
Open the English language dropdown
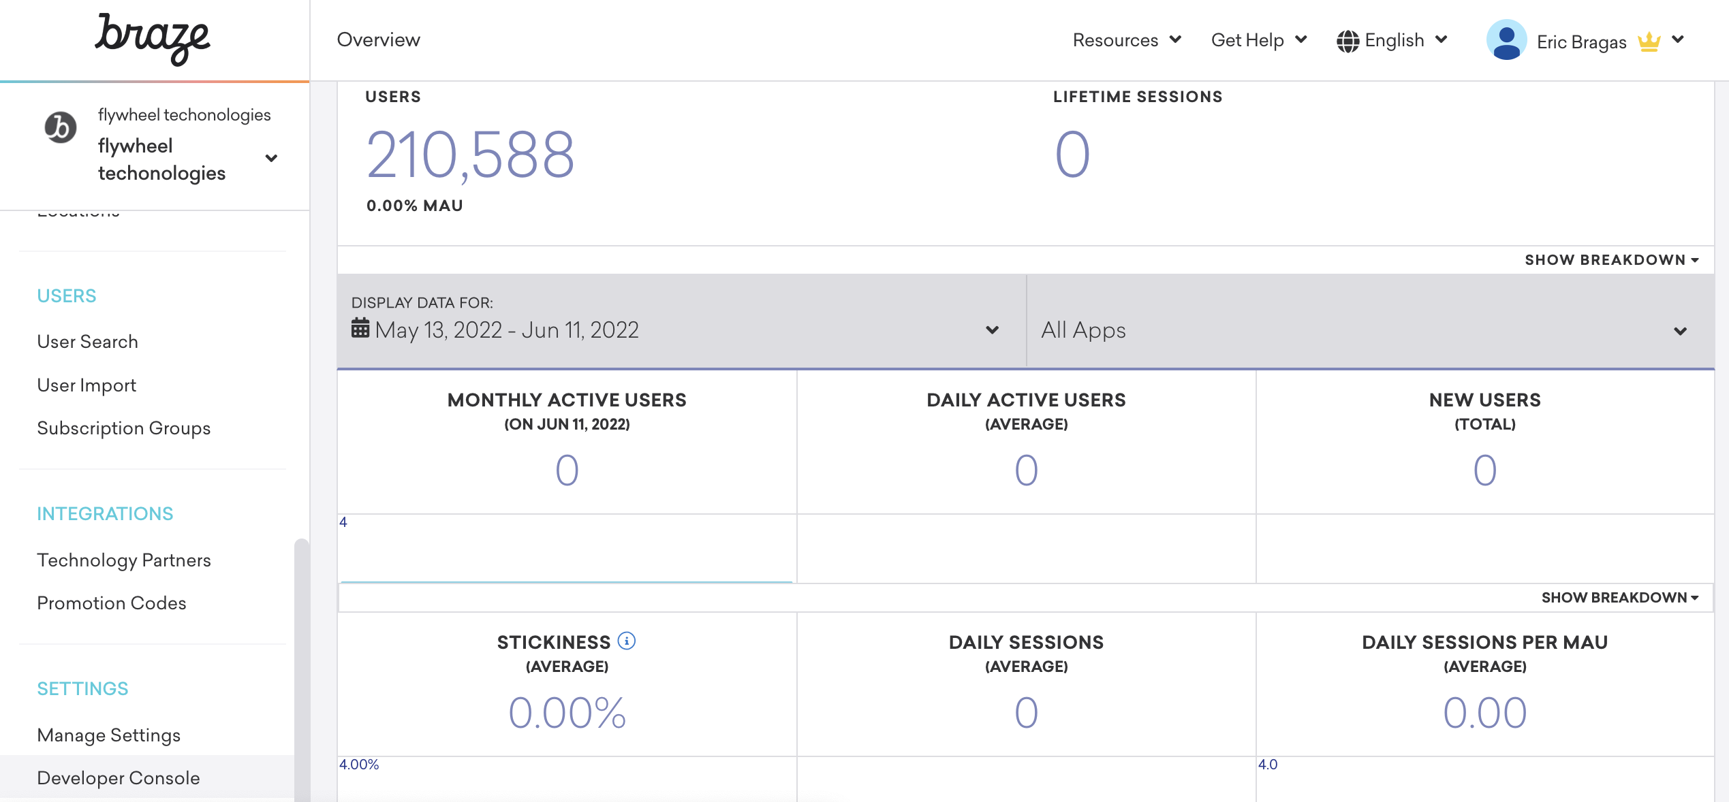click(1392, 40)
